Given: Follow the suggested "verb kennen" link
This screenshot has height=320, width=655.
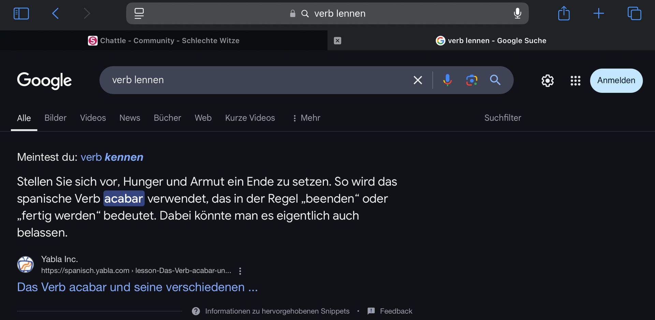Looking at the screenshot, I should (112, 157).
